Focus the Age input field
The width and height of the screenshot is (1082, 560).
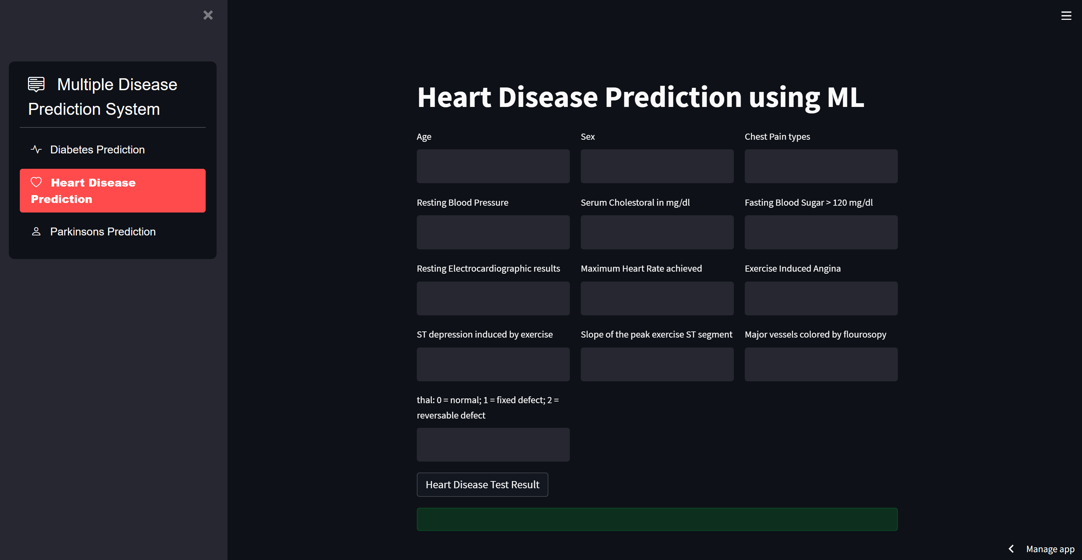tap(493, 166)
